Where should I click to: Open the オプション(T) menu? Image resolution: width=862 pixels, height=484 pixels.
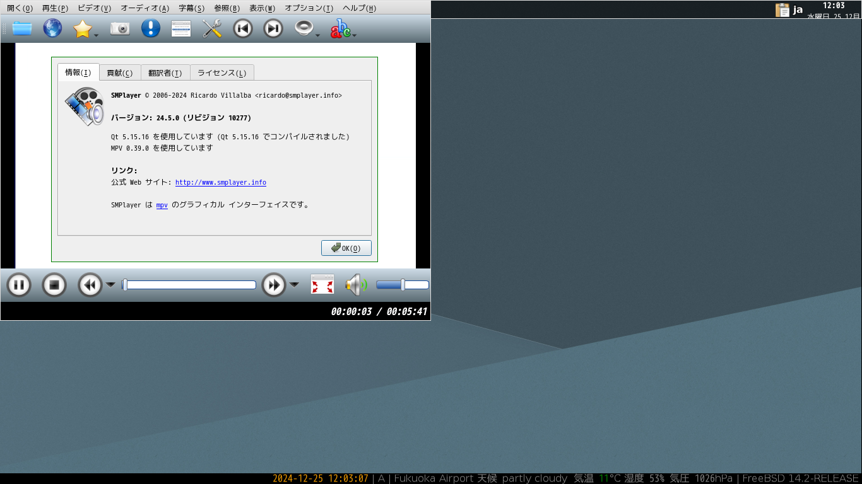[x=309, y=8]
